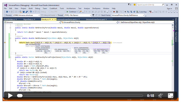
Task: Open the Thread combo box
Action: click(78, 15)
